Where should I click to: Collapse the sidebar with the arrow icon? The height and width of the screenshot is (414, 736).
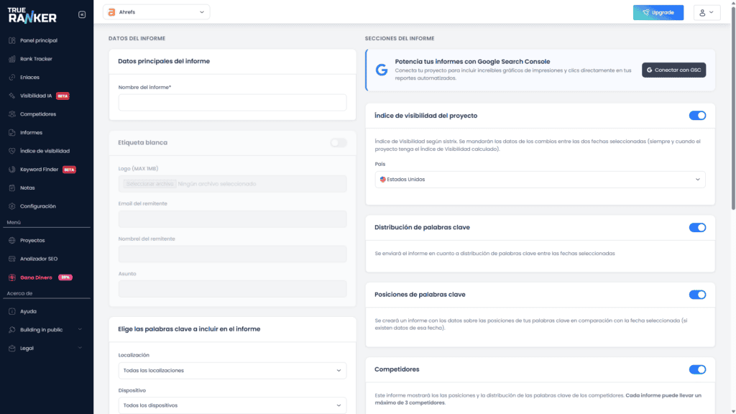click(x=81, y=14)
